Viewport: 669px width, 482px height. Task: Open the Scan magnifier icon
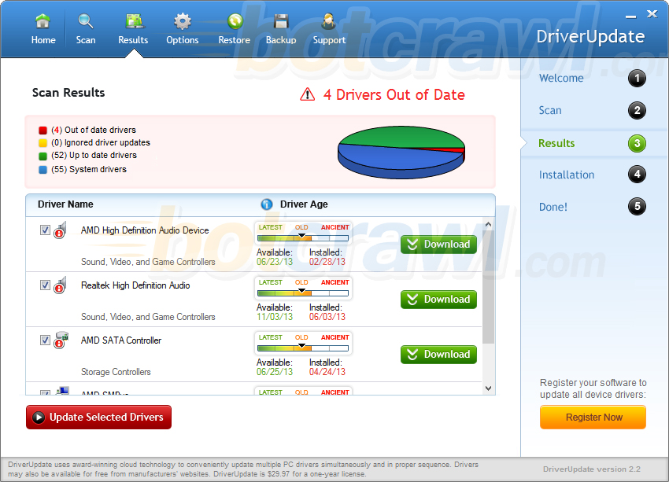(85, 21)
